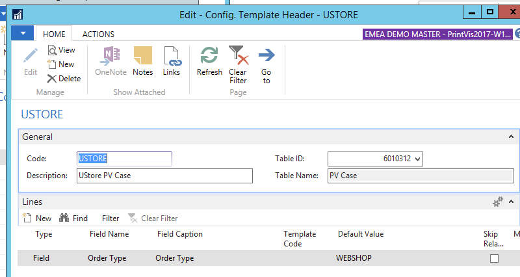Click the Refresh icon
This screenshot has height=277, width=520.
(209, 56)
